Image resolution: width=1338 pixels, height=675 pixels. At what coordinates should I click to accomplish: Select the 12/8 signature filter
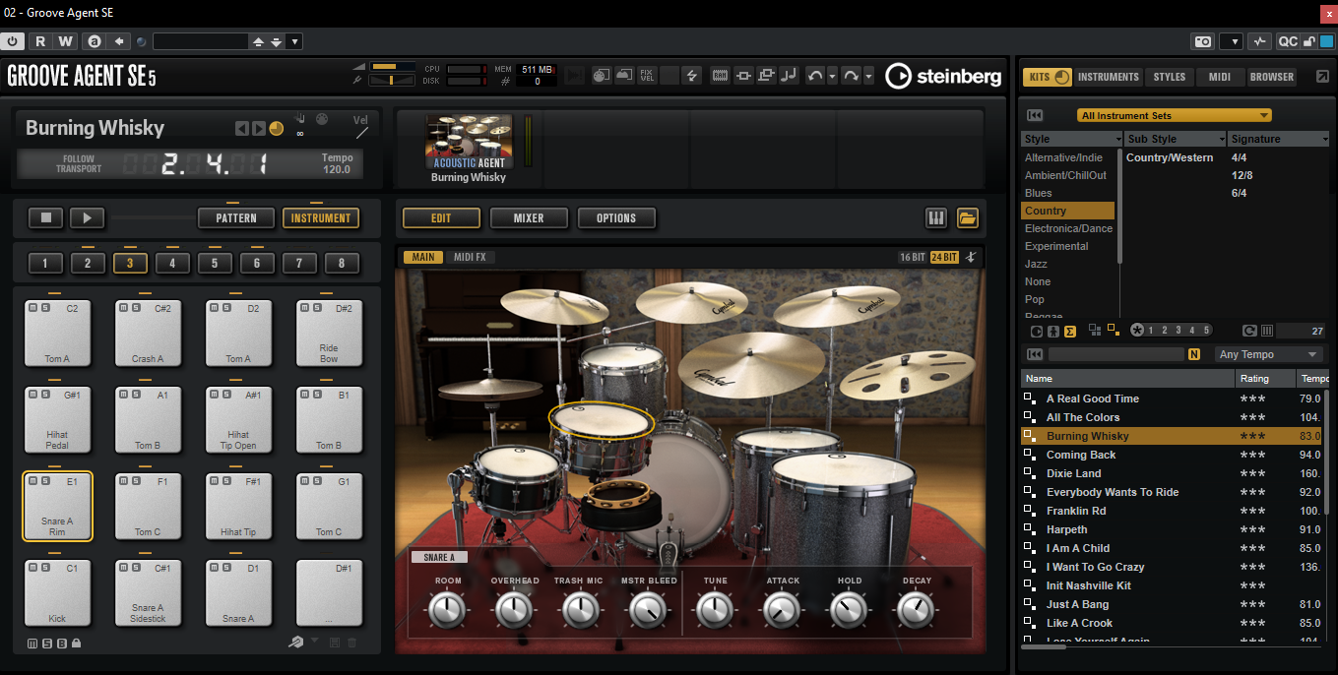tap(1242, 175)
